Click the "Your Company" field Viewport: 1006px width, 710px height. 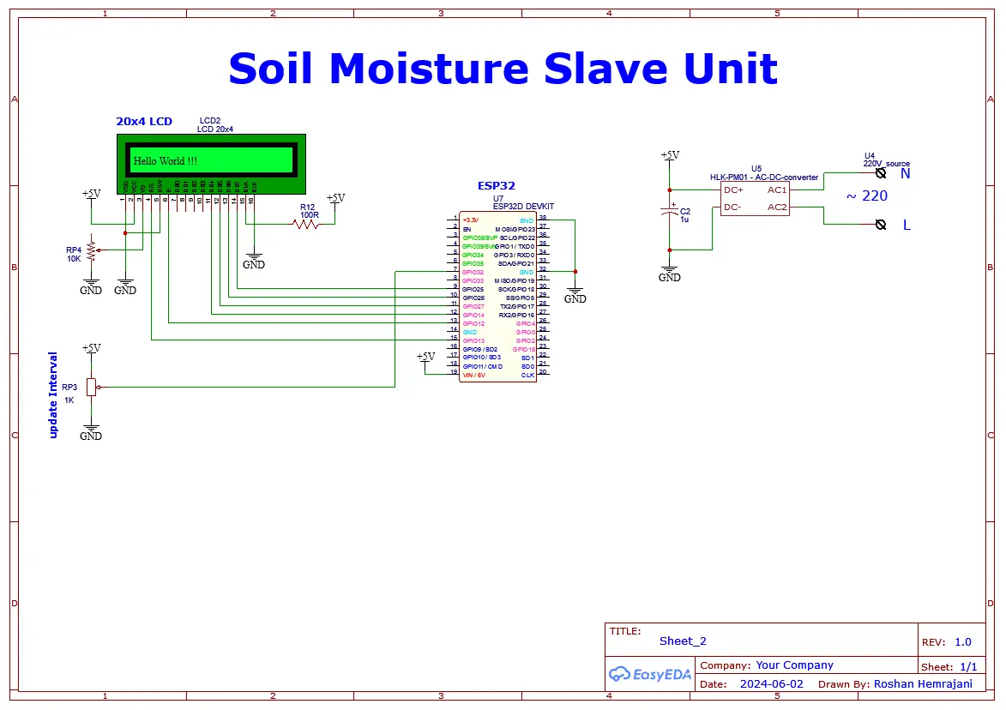tap(794, 665)
